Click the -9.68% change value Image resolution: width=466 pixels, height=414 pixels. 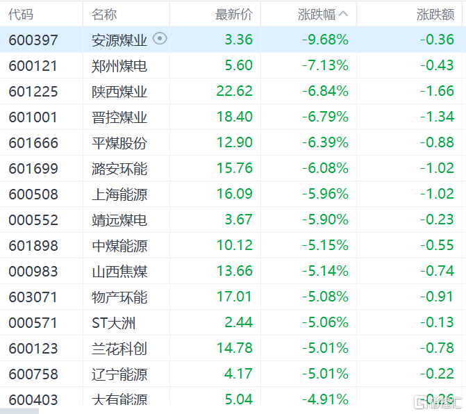click(x=326, y=40)
